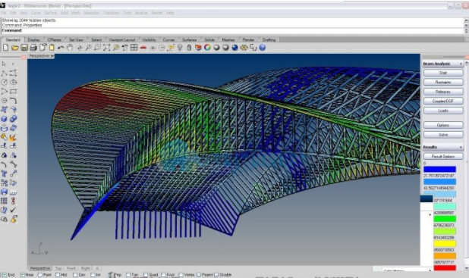Click the four-viewport layout icon
Image resolution: width=469 pixels, height=278 pixels.
point(134,48)
